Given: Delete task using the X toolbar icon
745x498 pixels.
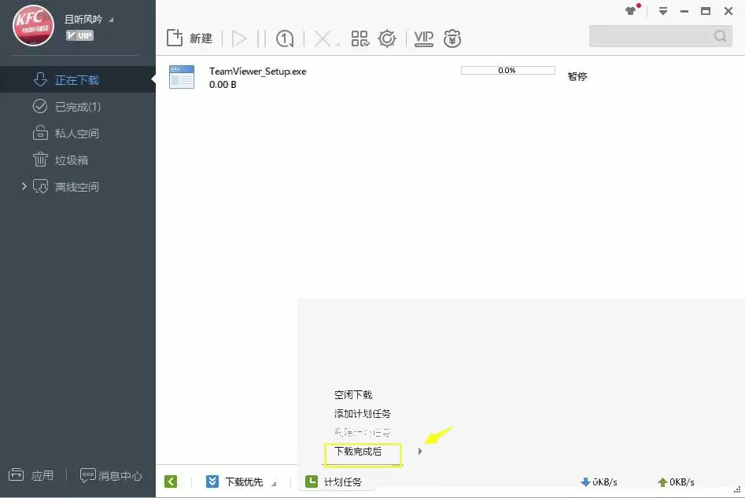Looking at the screenshot, I should pyautogui.click(x=323, y=38).
